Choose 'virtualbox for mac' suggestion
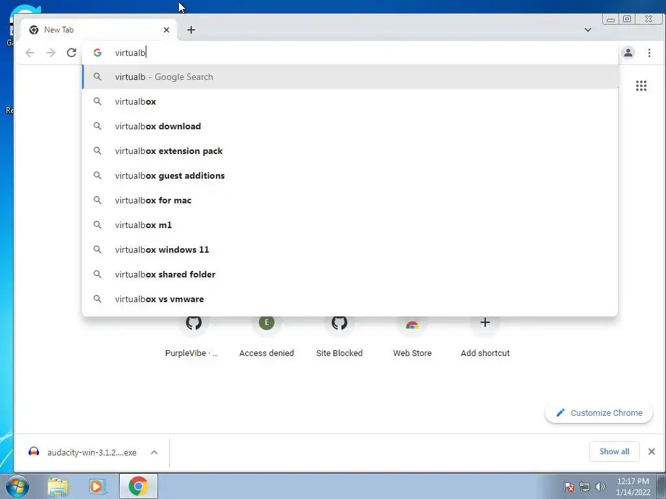The height and width of the screenshot is (499, 666). [350, 200]
